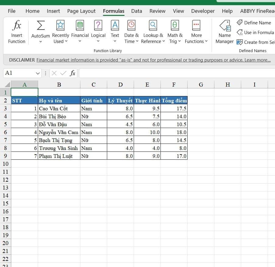This screenshot has width=275, height=267.
Task: Open the Name Manager icon
Action: point(224,26)
